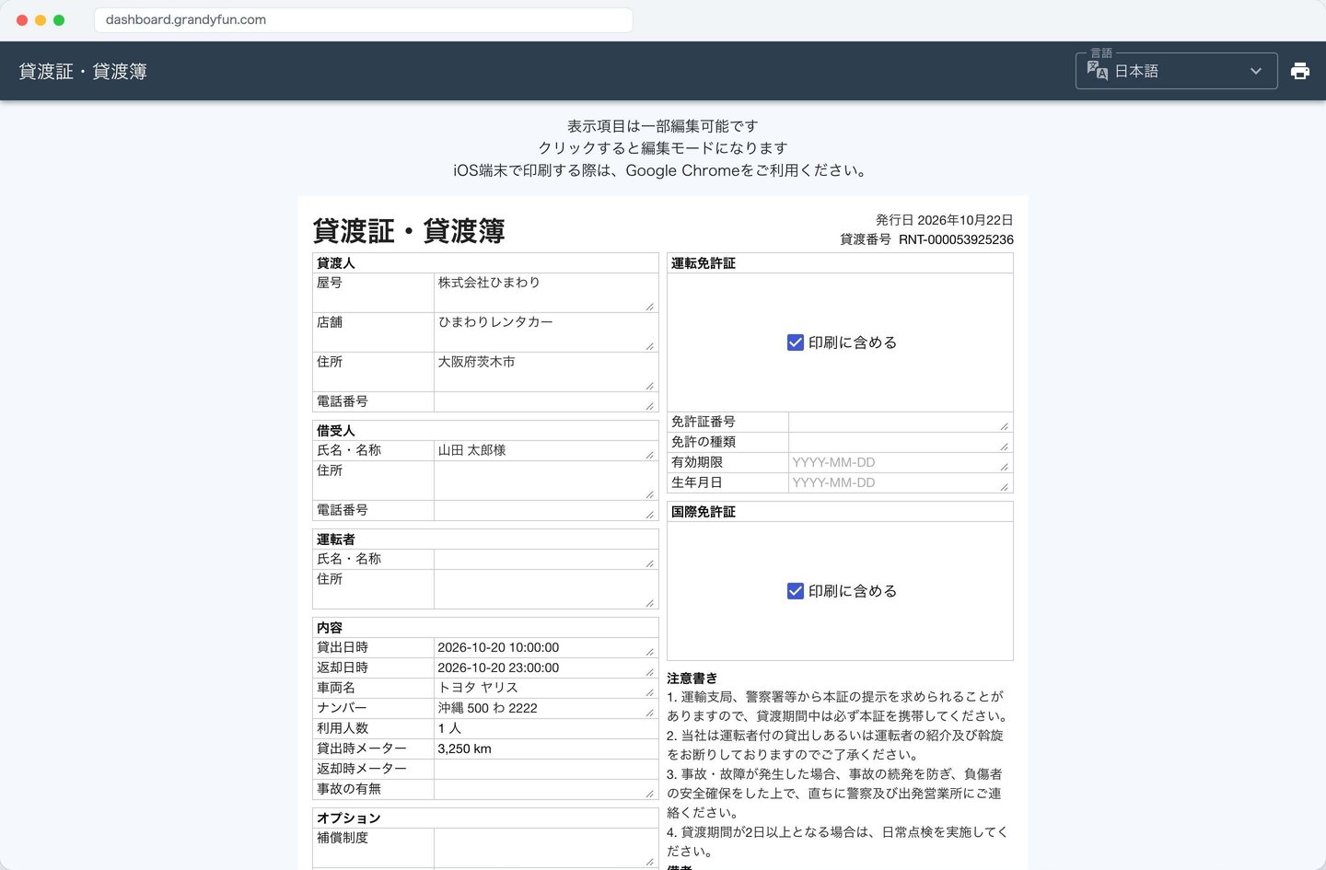Edit the lender 住所 field 大阪府茨木市
The width and height of the screenshot is (1326, 870).
point(545,372)
